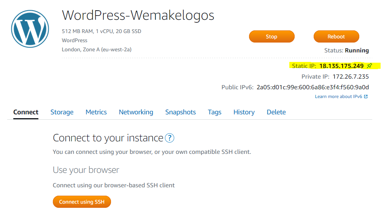Click the private IP 172.26.7.235
The width and height of the screenshot is (384, 212).
(x=351, y=77)
